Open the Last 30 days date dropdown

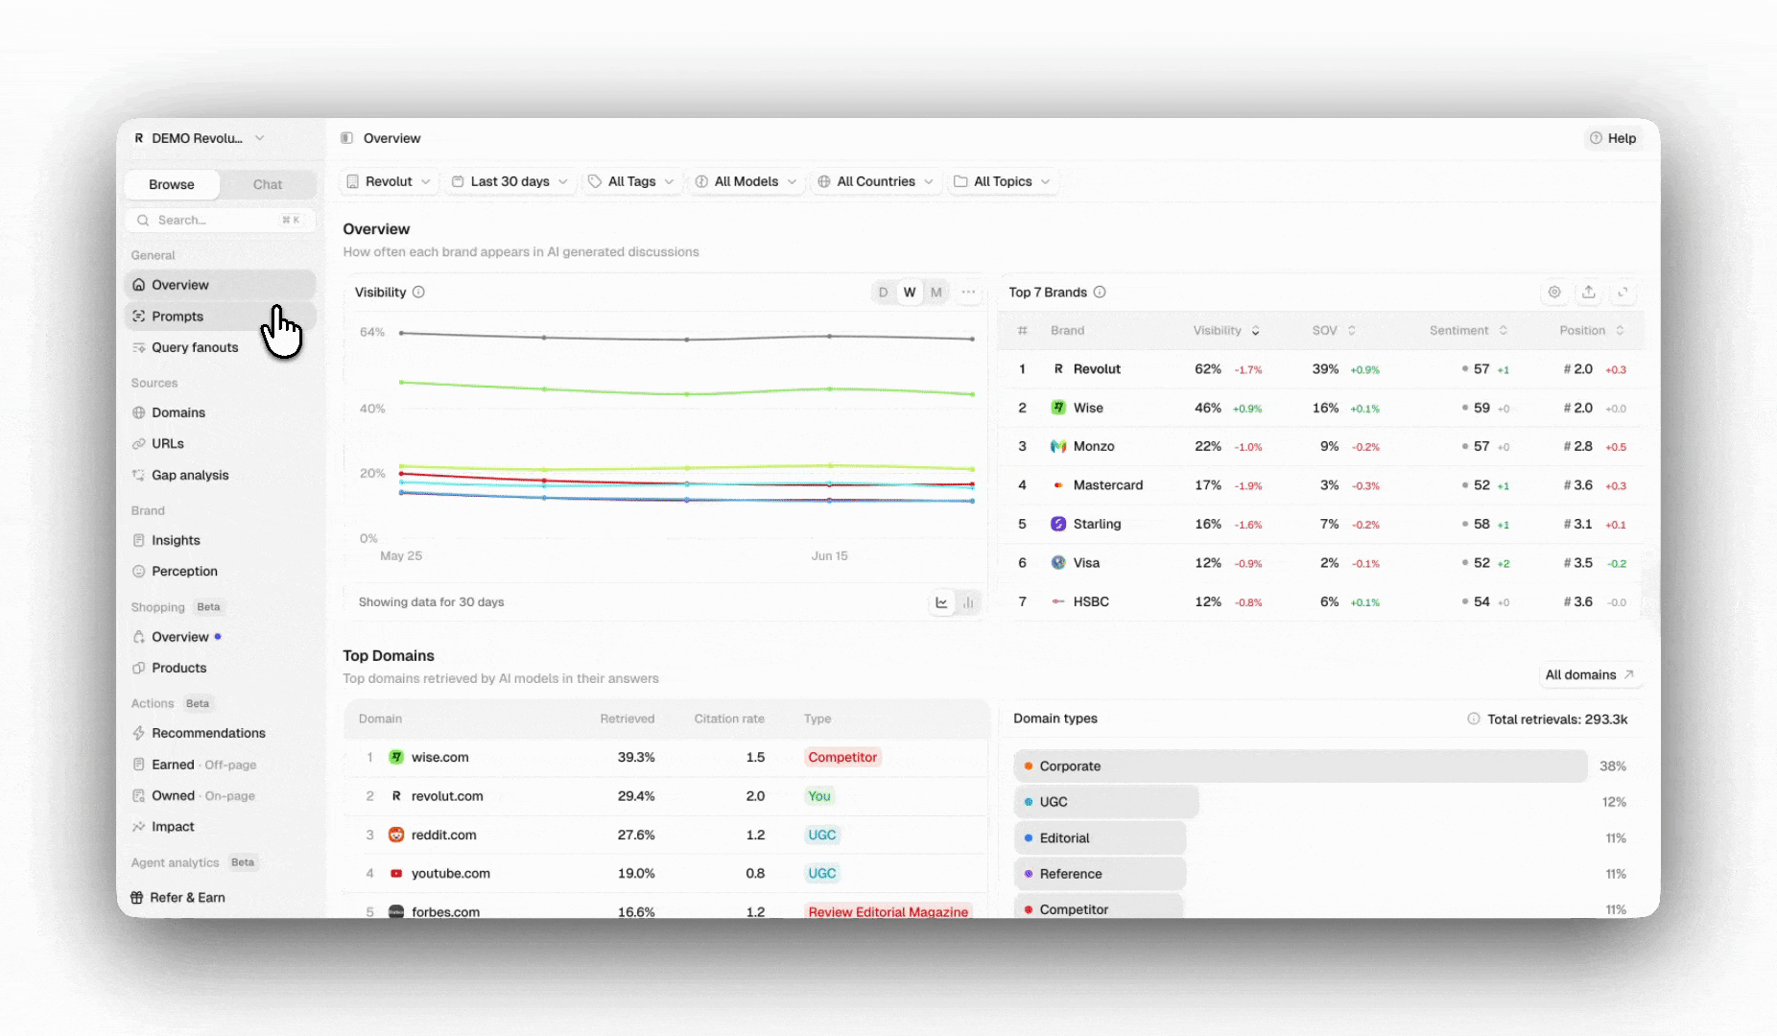tap(509, 181)
